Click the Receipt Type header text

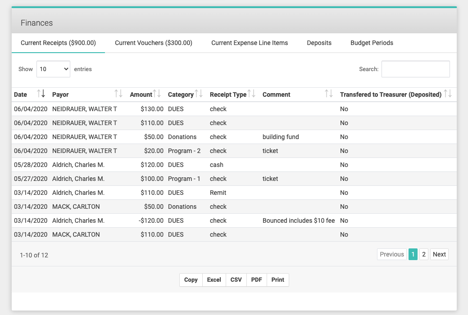pyautogui.click(x=228, y=94)
